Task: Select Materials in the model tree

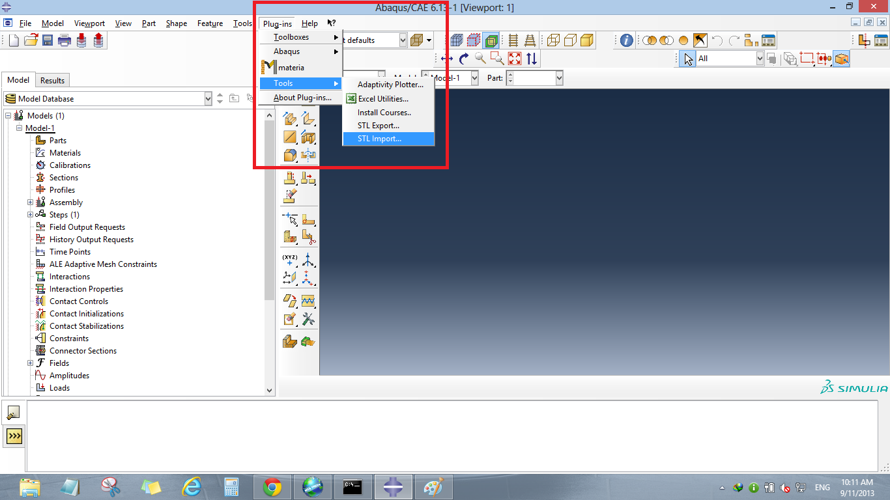Action: (x=65, y=153)
